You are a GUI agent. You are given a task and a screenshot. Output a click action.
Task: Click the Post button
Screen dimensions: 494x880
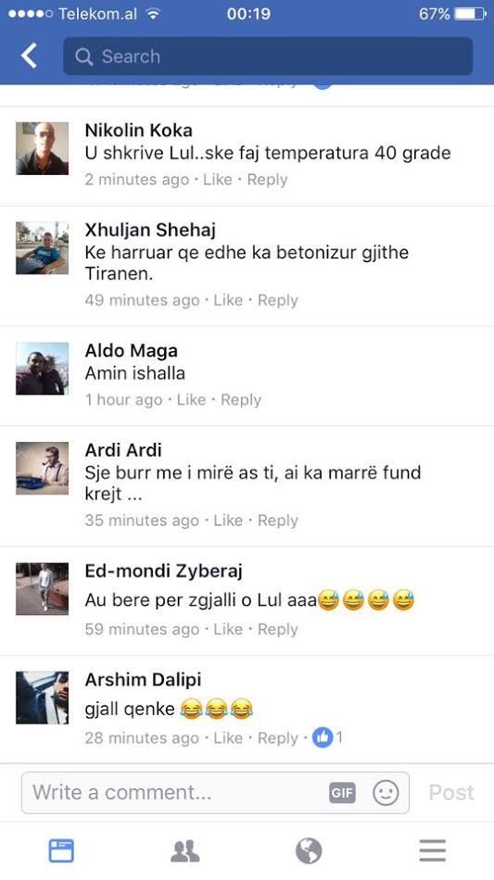[x=451, y=792]
